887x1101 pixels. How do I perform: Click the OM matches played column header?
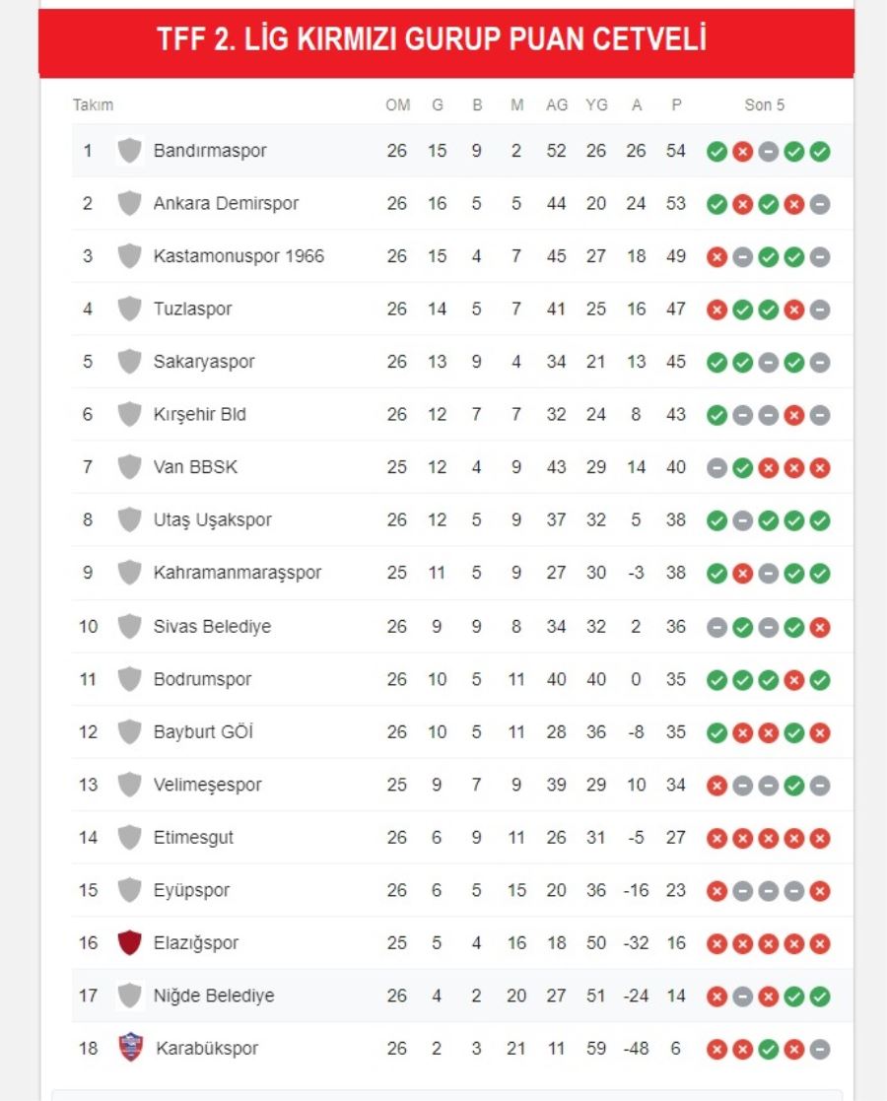click(397, 104)
